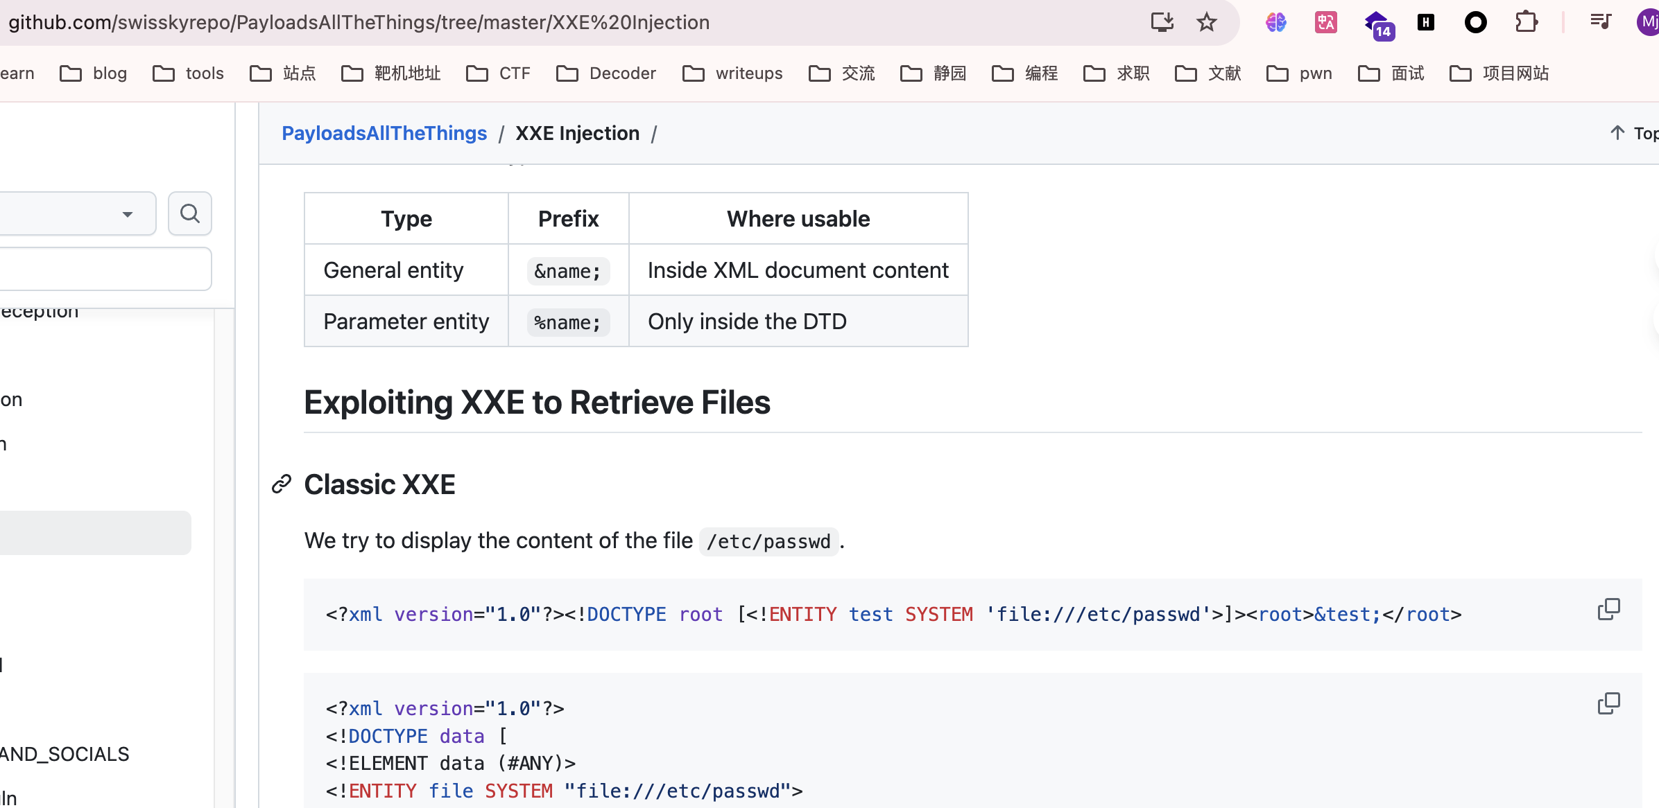The height and width of the screenshot is (808, 1659).
Task: Open the pwn bookmark folder
Action: point(1300,73)
